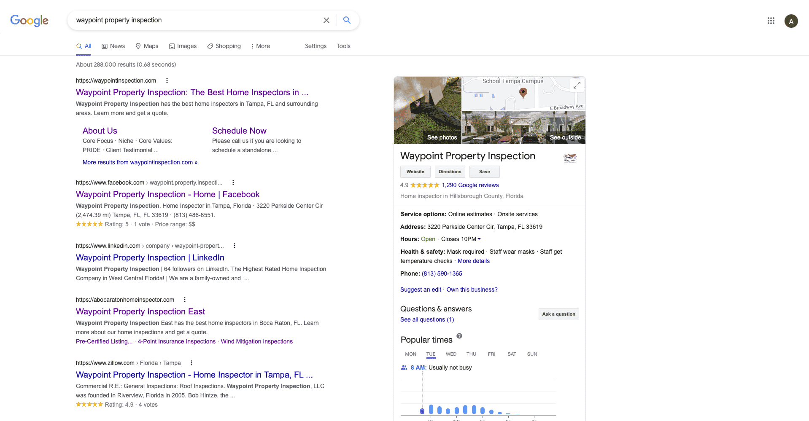Expand the map in knowledge panel
809x421 pixels.
coord(577,85)
